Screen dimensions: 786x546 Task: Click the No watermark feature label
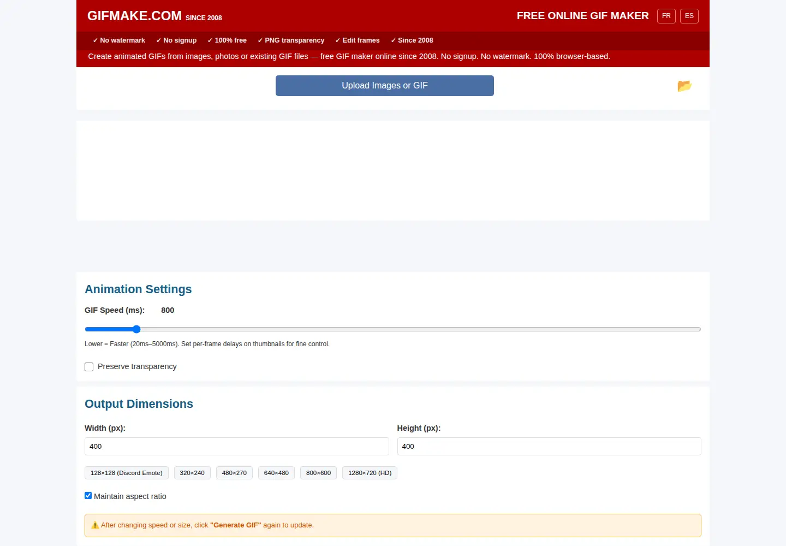(x=119, y=40)
